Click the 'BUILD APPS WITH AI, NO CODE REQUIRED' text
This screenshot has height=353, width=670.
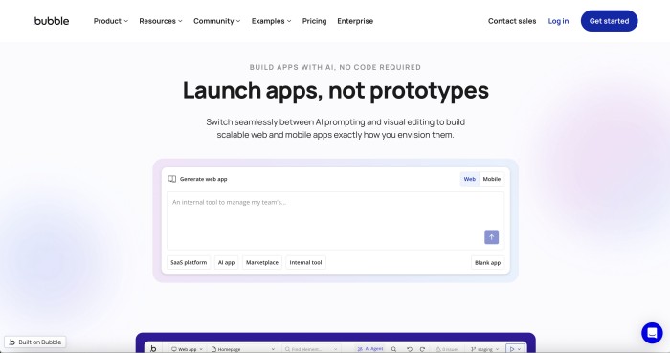click(x=335, y=67)
